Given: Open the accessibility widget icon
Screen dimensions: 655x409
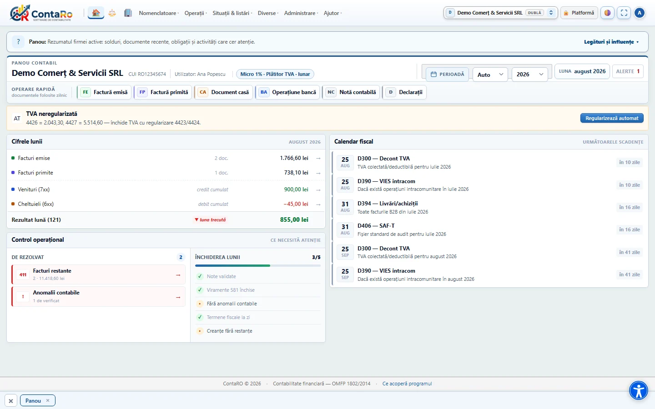Looking at the screenshot, I should tap(639, 390).
